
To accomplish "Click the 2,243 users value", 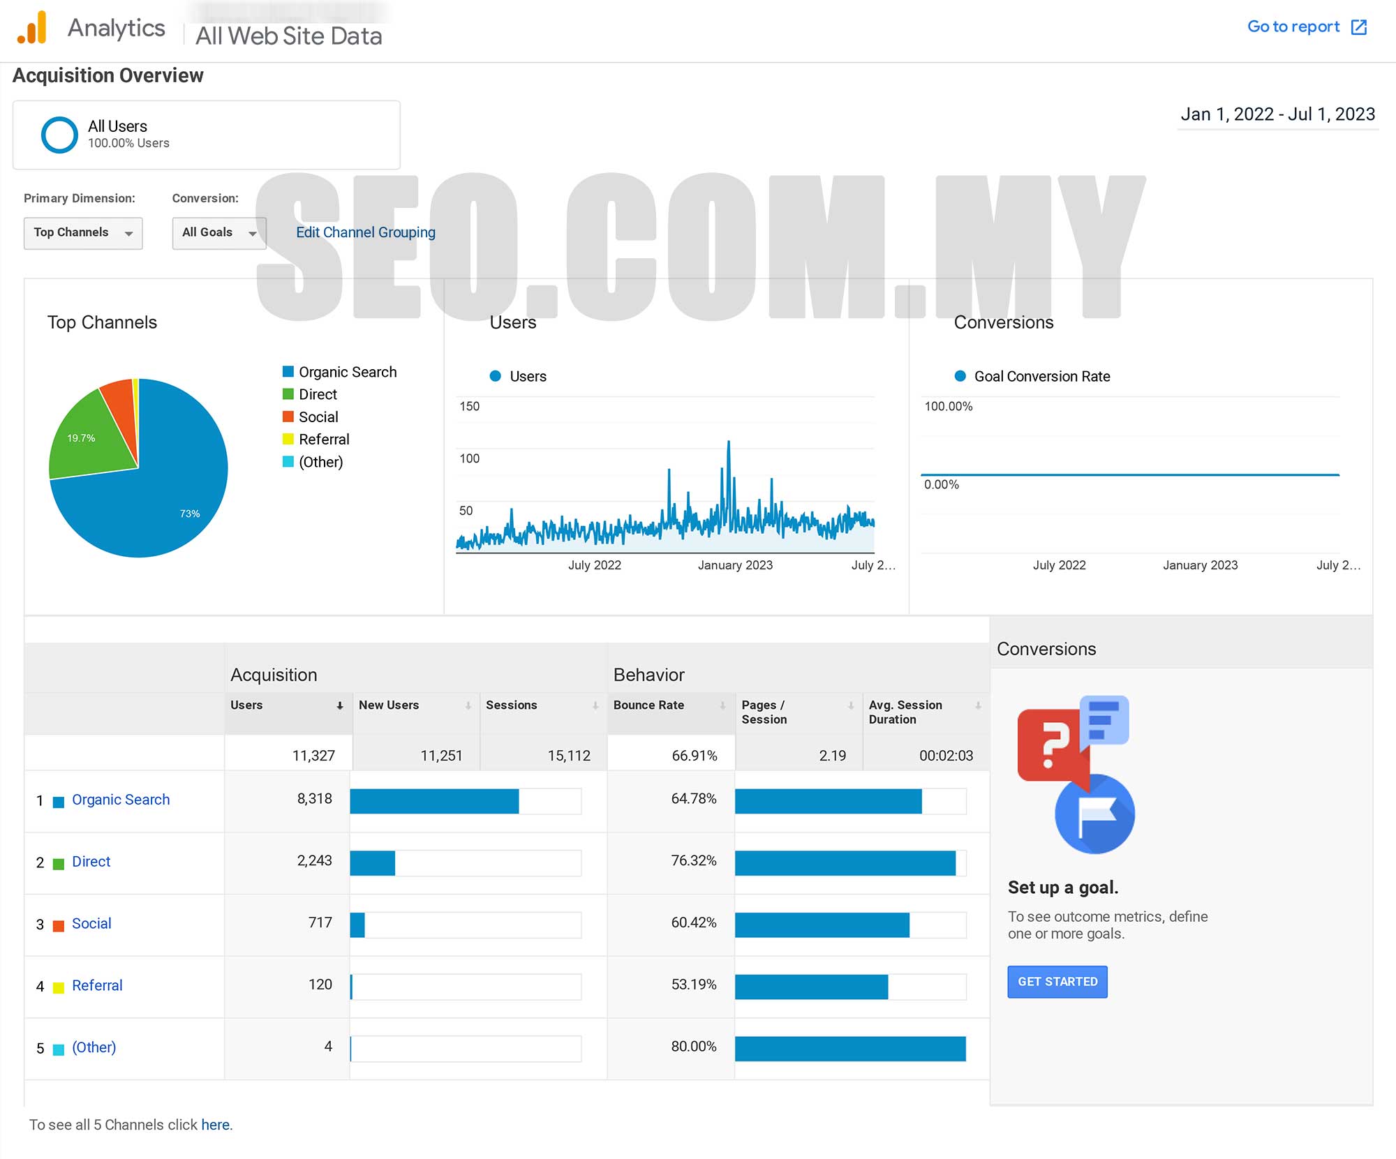I will [315, 861].
